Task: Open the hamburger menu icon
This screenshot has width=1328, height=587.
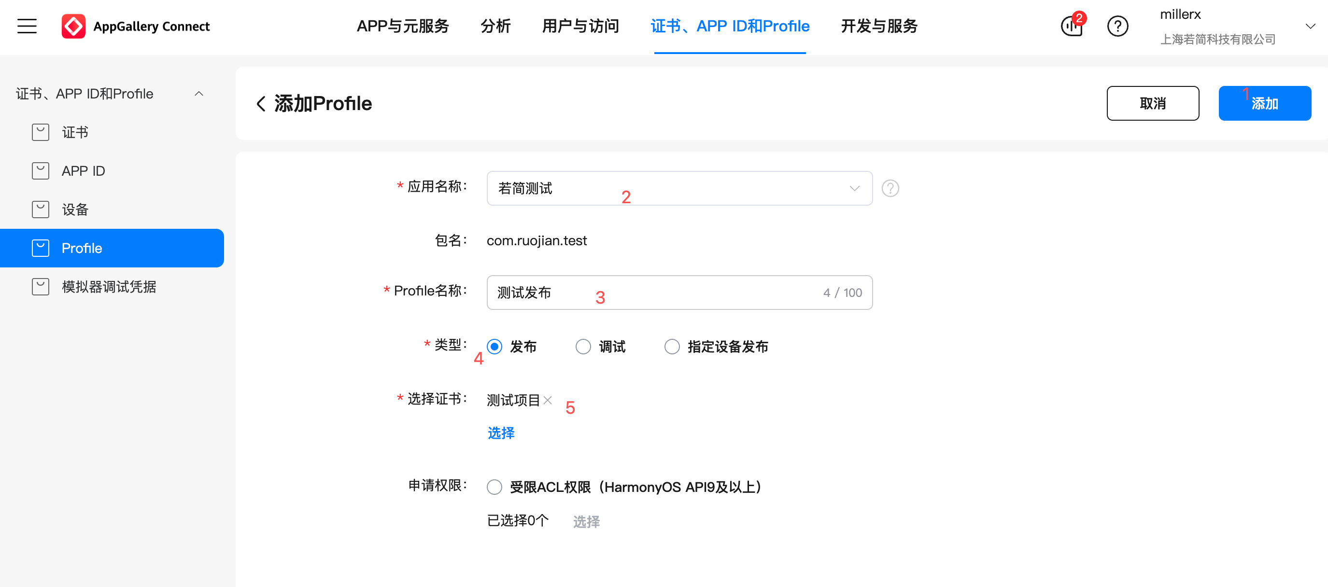Action: pyautogui.click(x=27, y=26)
